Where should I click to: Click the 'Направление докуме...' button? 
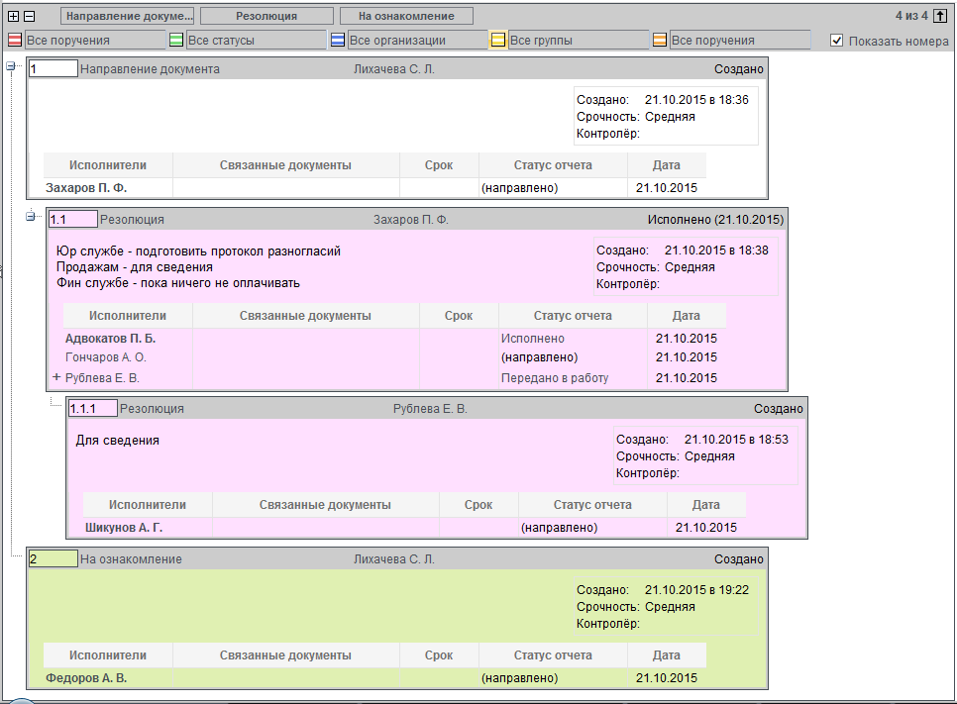tap(127, 17)
